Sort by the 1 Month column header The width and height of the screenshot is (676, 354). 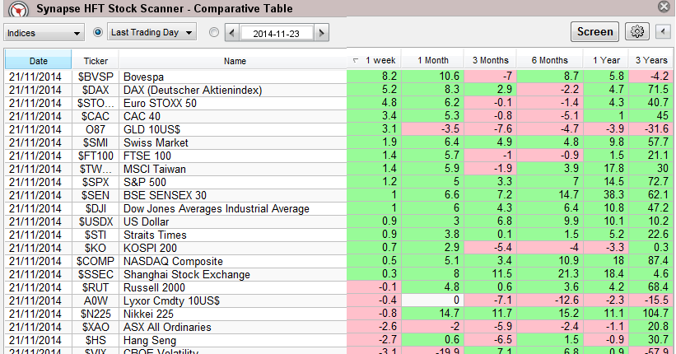click(x=434, y=60)
